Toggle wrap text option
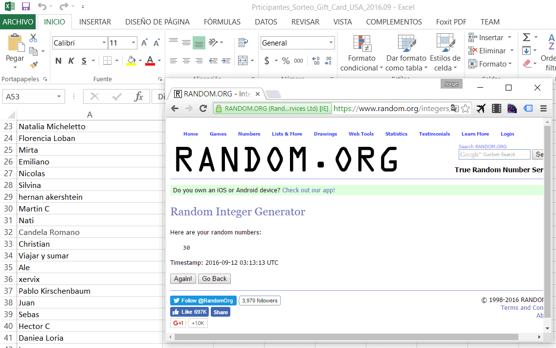 pos(243,43)
